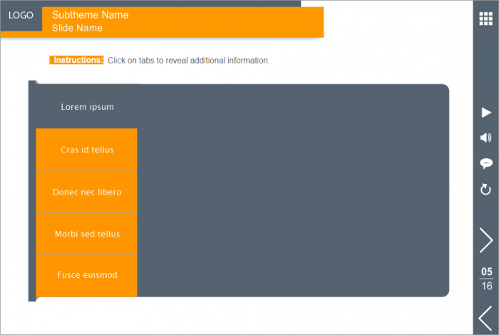Choose the Fusce euismod tab
499x335 pixels.
point(87,275)
